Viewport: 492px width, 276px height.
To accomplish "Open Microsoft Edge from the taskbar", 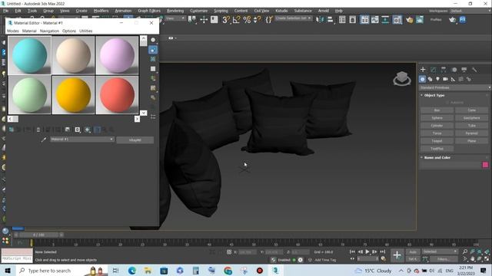I will pyautogui.click(x=131, y=271).
